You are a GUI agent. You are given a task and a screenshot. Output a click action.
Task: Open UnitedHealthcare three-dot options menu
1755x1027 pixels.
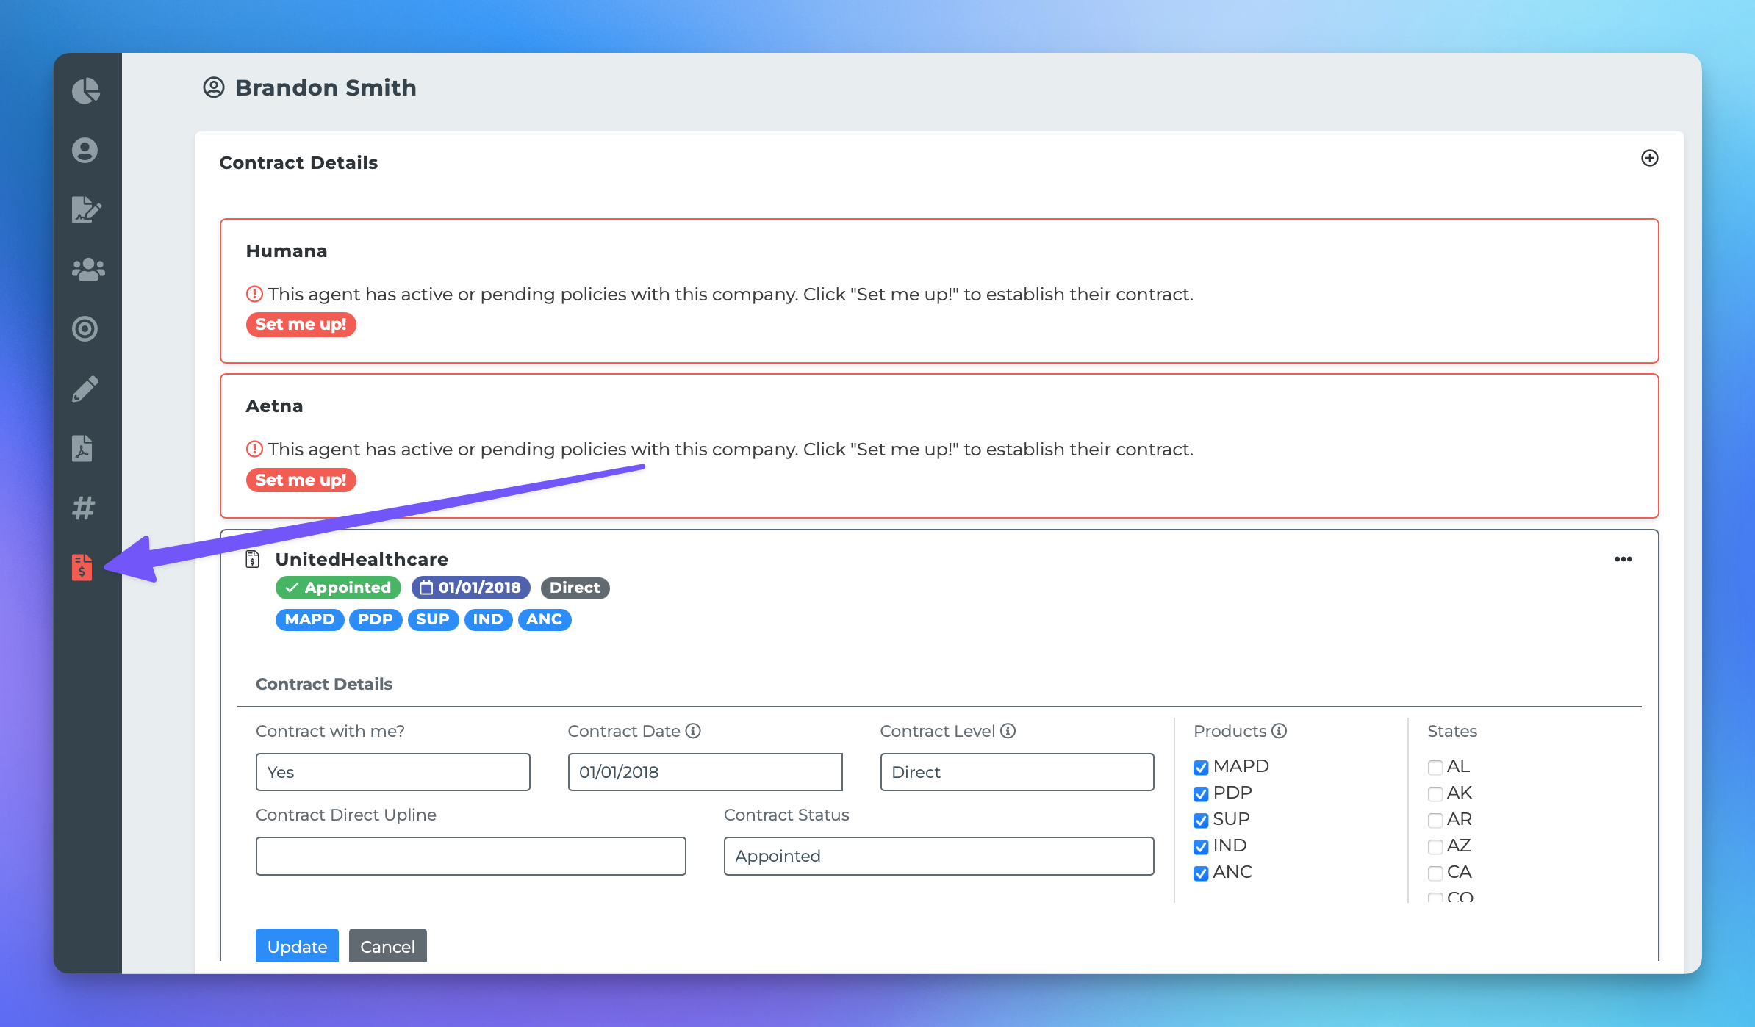(1623, 559)
